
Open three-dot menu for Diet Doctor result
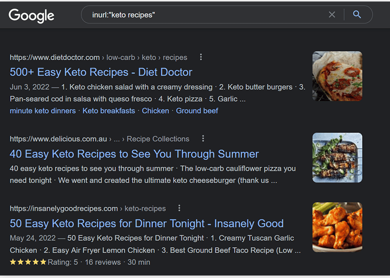pos(201,57)
